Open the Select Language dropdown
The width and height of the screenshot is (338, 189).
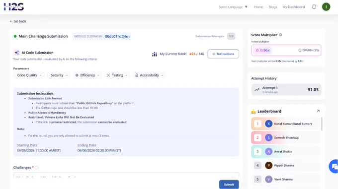point(233,7)
